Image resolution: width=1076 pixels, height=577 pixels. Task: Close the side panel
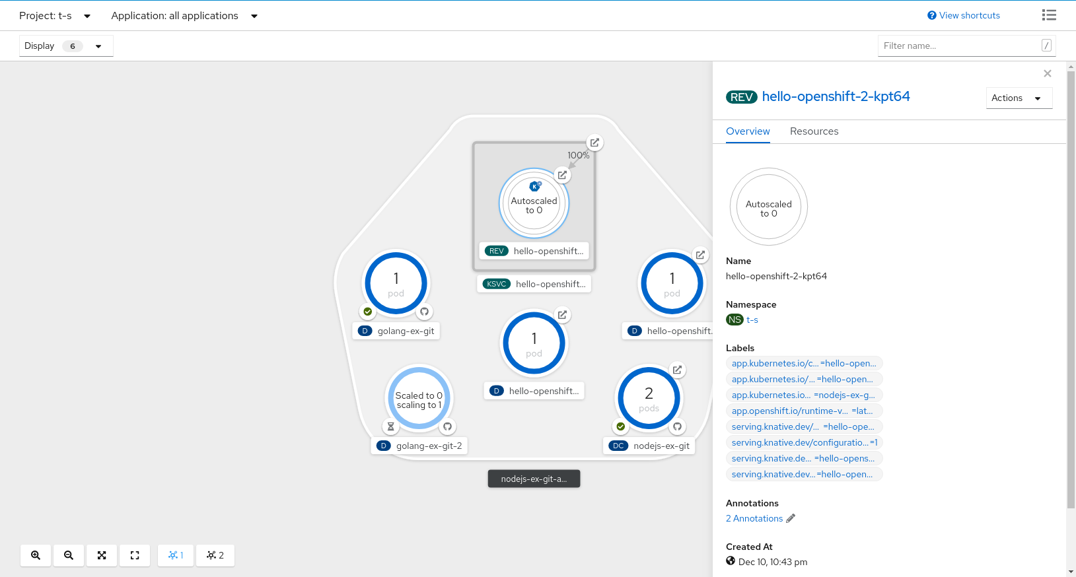(x=1047, y=73)
